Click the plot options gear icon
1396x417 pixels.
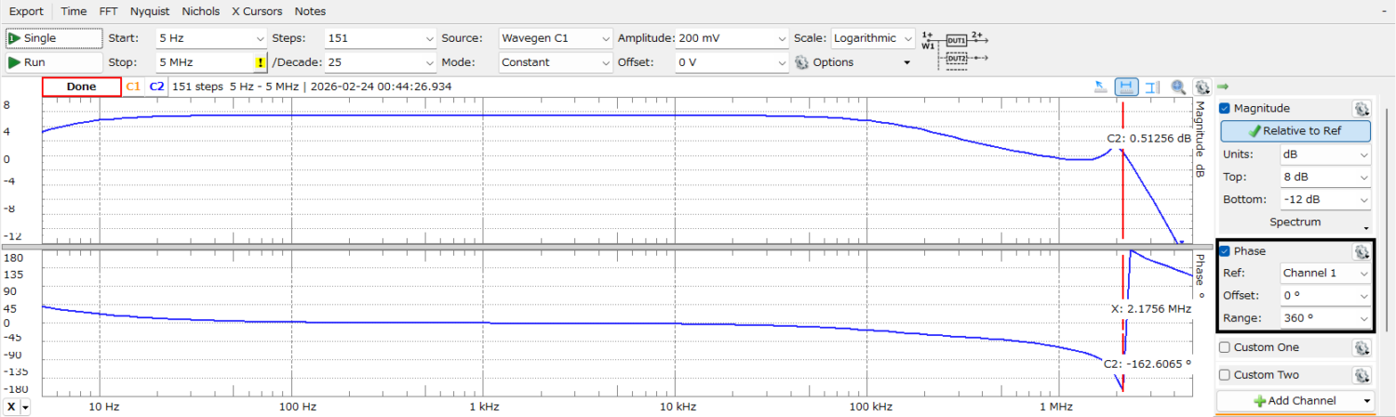[1201, 87]
